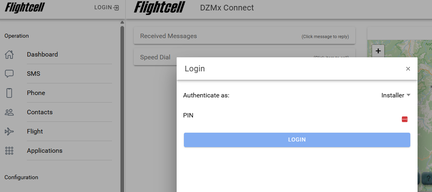Click LOGIN link in top header

[106, 7]
